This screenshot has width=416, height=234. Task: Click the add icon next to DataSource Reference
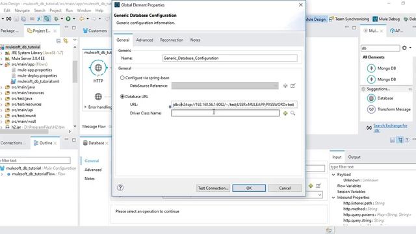pyautogui.click(x=285, y=86)
